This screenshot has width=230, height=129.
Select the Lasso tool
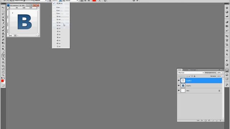coord(3,14)
